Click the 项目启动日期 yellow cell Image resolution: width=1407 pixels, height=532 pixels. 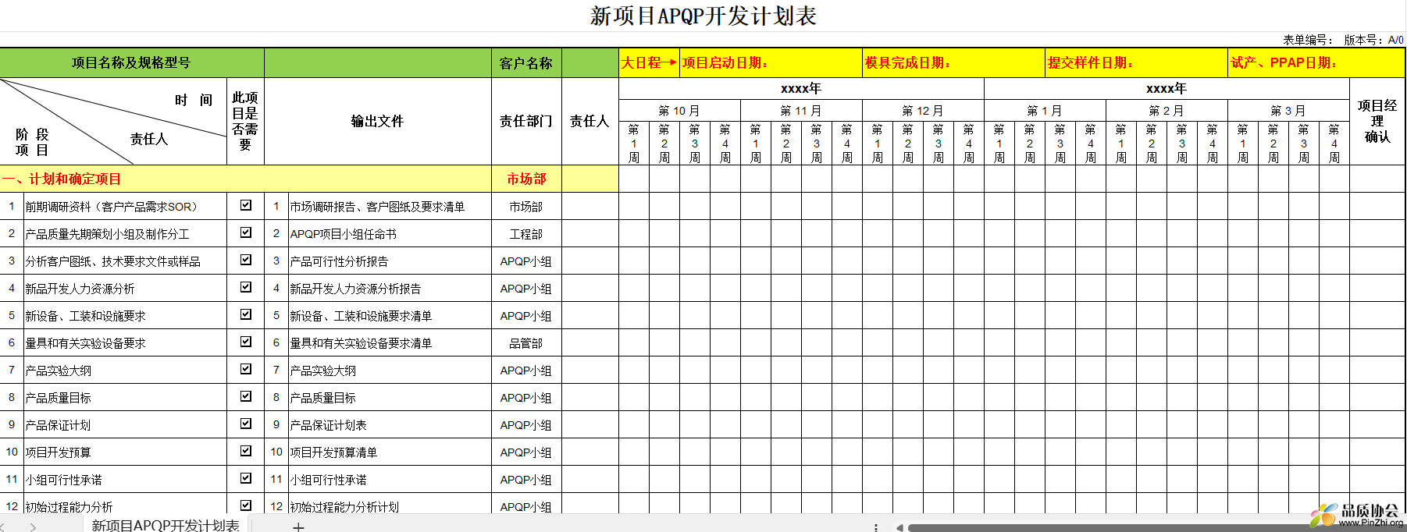coord(771,63)
